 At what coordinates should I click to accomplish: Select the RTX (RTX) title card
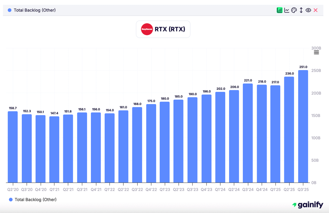pyautogui.click(x=163, y=29)
